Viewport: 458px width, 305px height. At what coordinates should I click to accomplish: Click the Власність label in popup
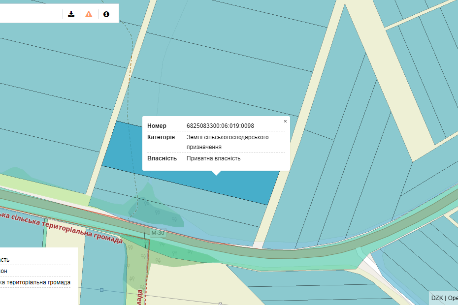162,158
